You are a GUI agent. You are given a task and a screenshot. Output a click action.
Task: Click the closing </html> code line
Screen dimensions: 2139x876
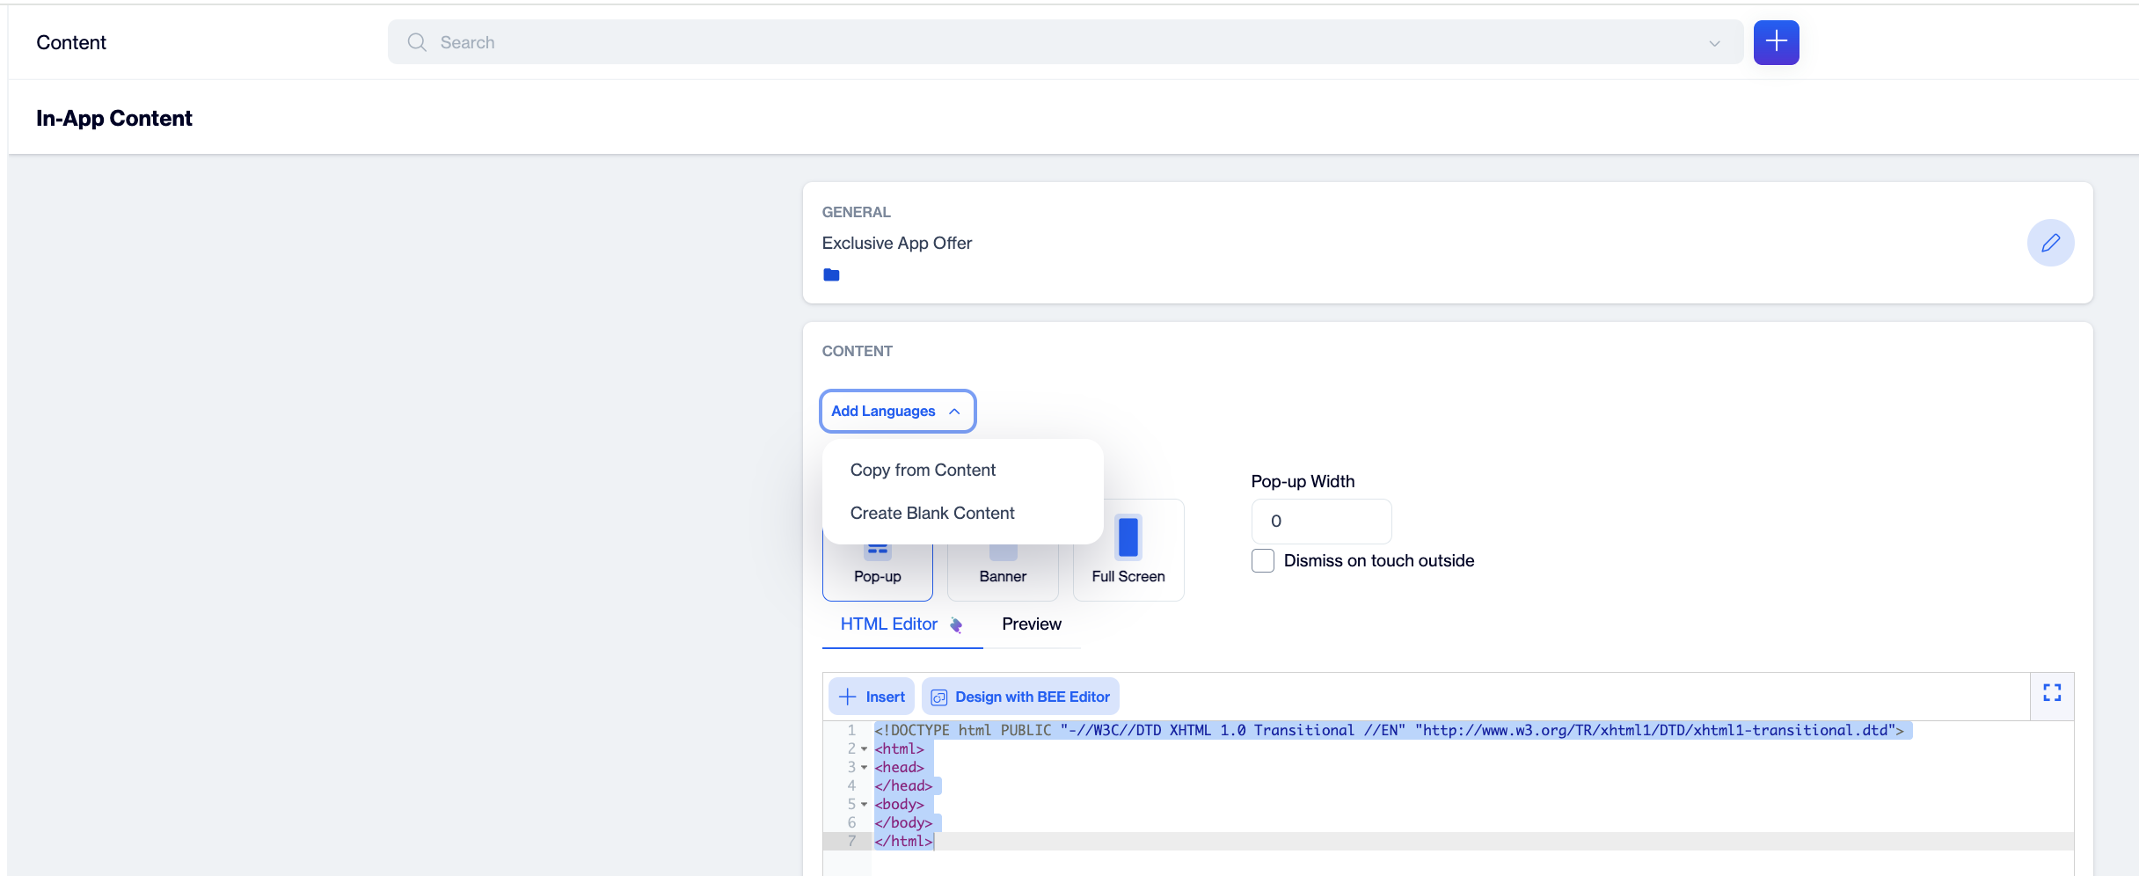pos(903,842)
